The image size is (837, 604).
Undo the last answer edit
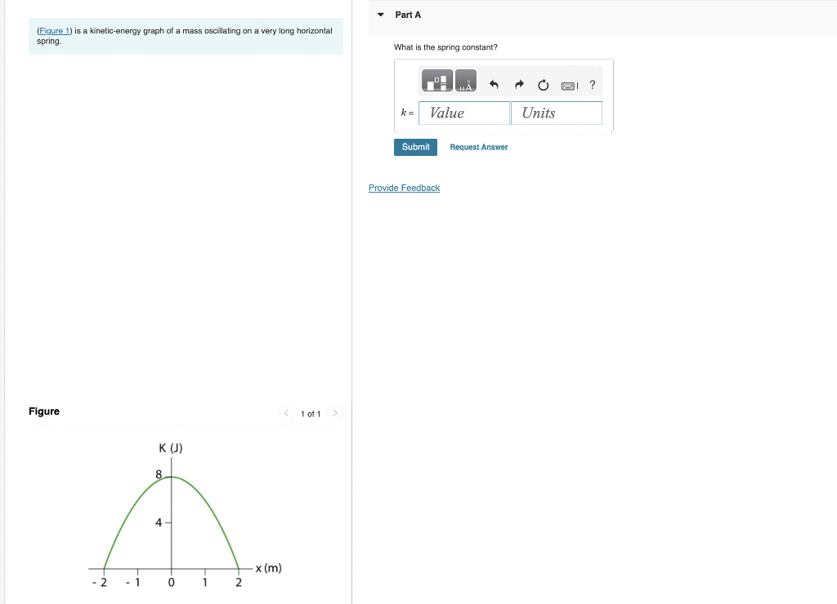pos(494,83)
